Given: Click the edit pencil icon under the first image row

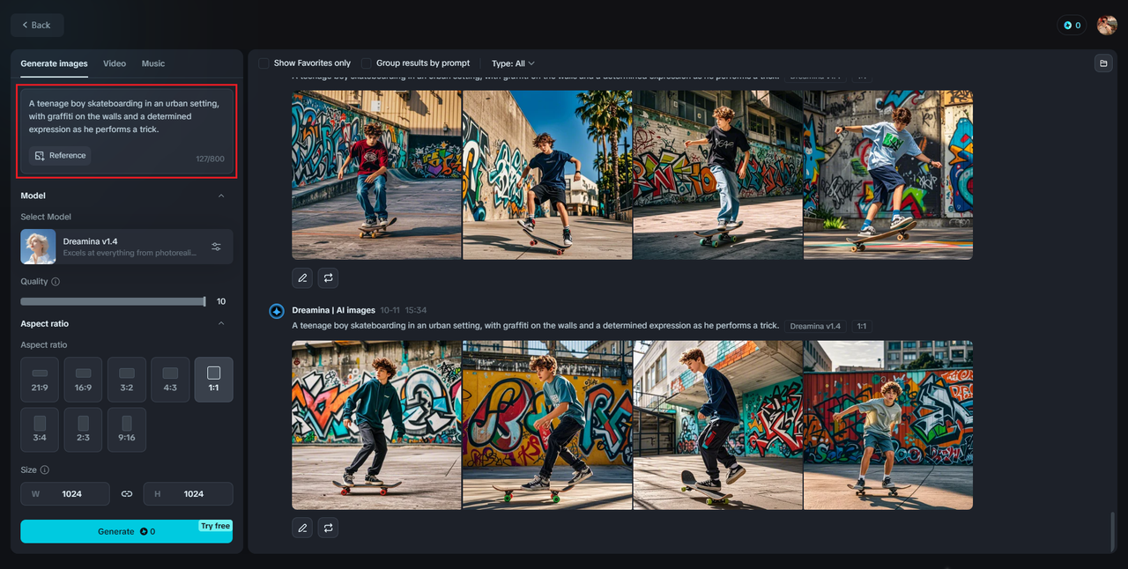Looking at the screenshot, I should tap(302, 277).
